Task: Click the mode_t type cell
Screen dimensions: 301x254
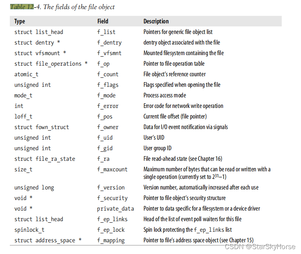Action: (x=23, y=95)
